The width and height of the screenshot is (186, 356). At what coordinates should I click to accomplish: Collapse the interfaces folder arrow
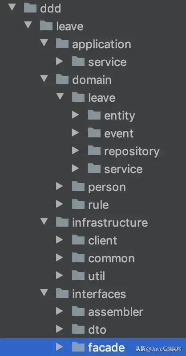point(44,293)
